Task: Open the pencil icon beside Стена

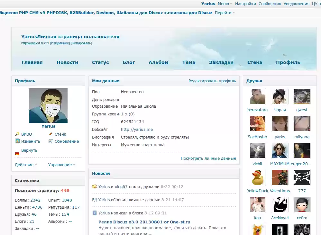Action: tap(51, 134)
